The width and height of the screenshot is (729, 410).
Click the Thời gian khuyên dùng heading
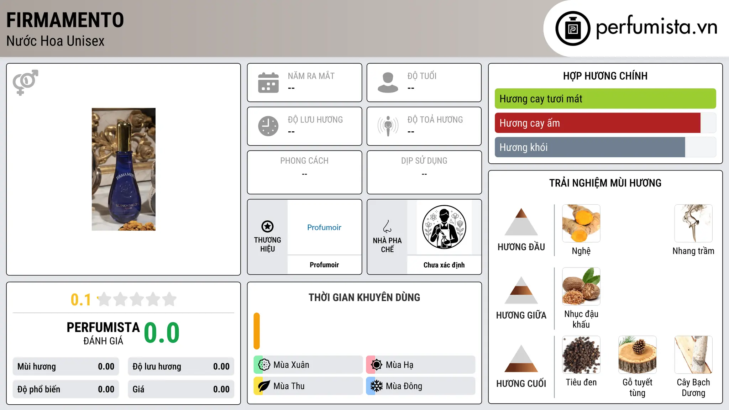point(364,297)
